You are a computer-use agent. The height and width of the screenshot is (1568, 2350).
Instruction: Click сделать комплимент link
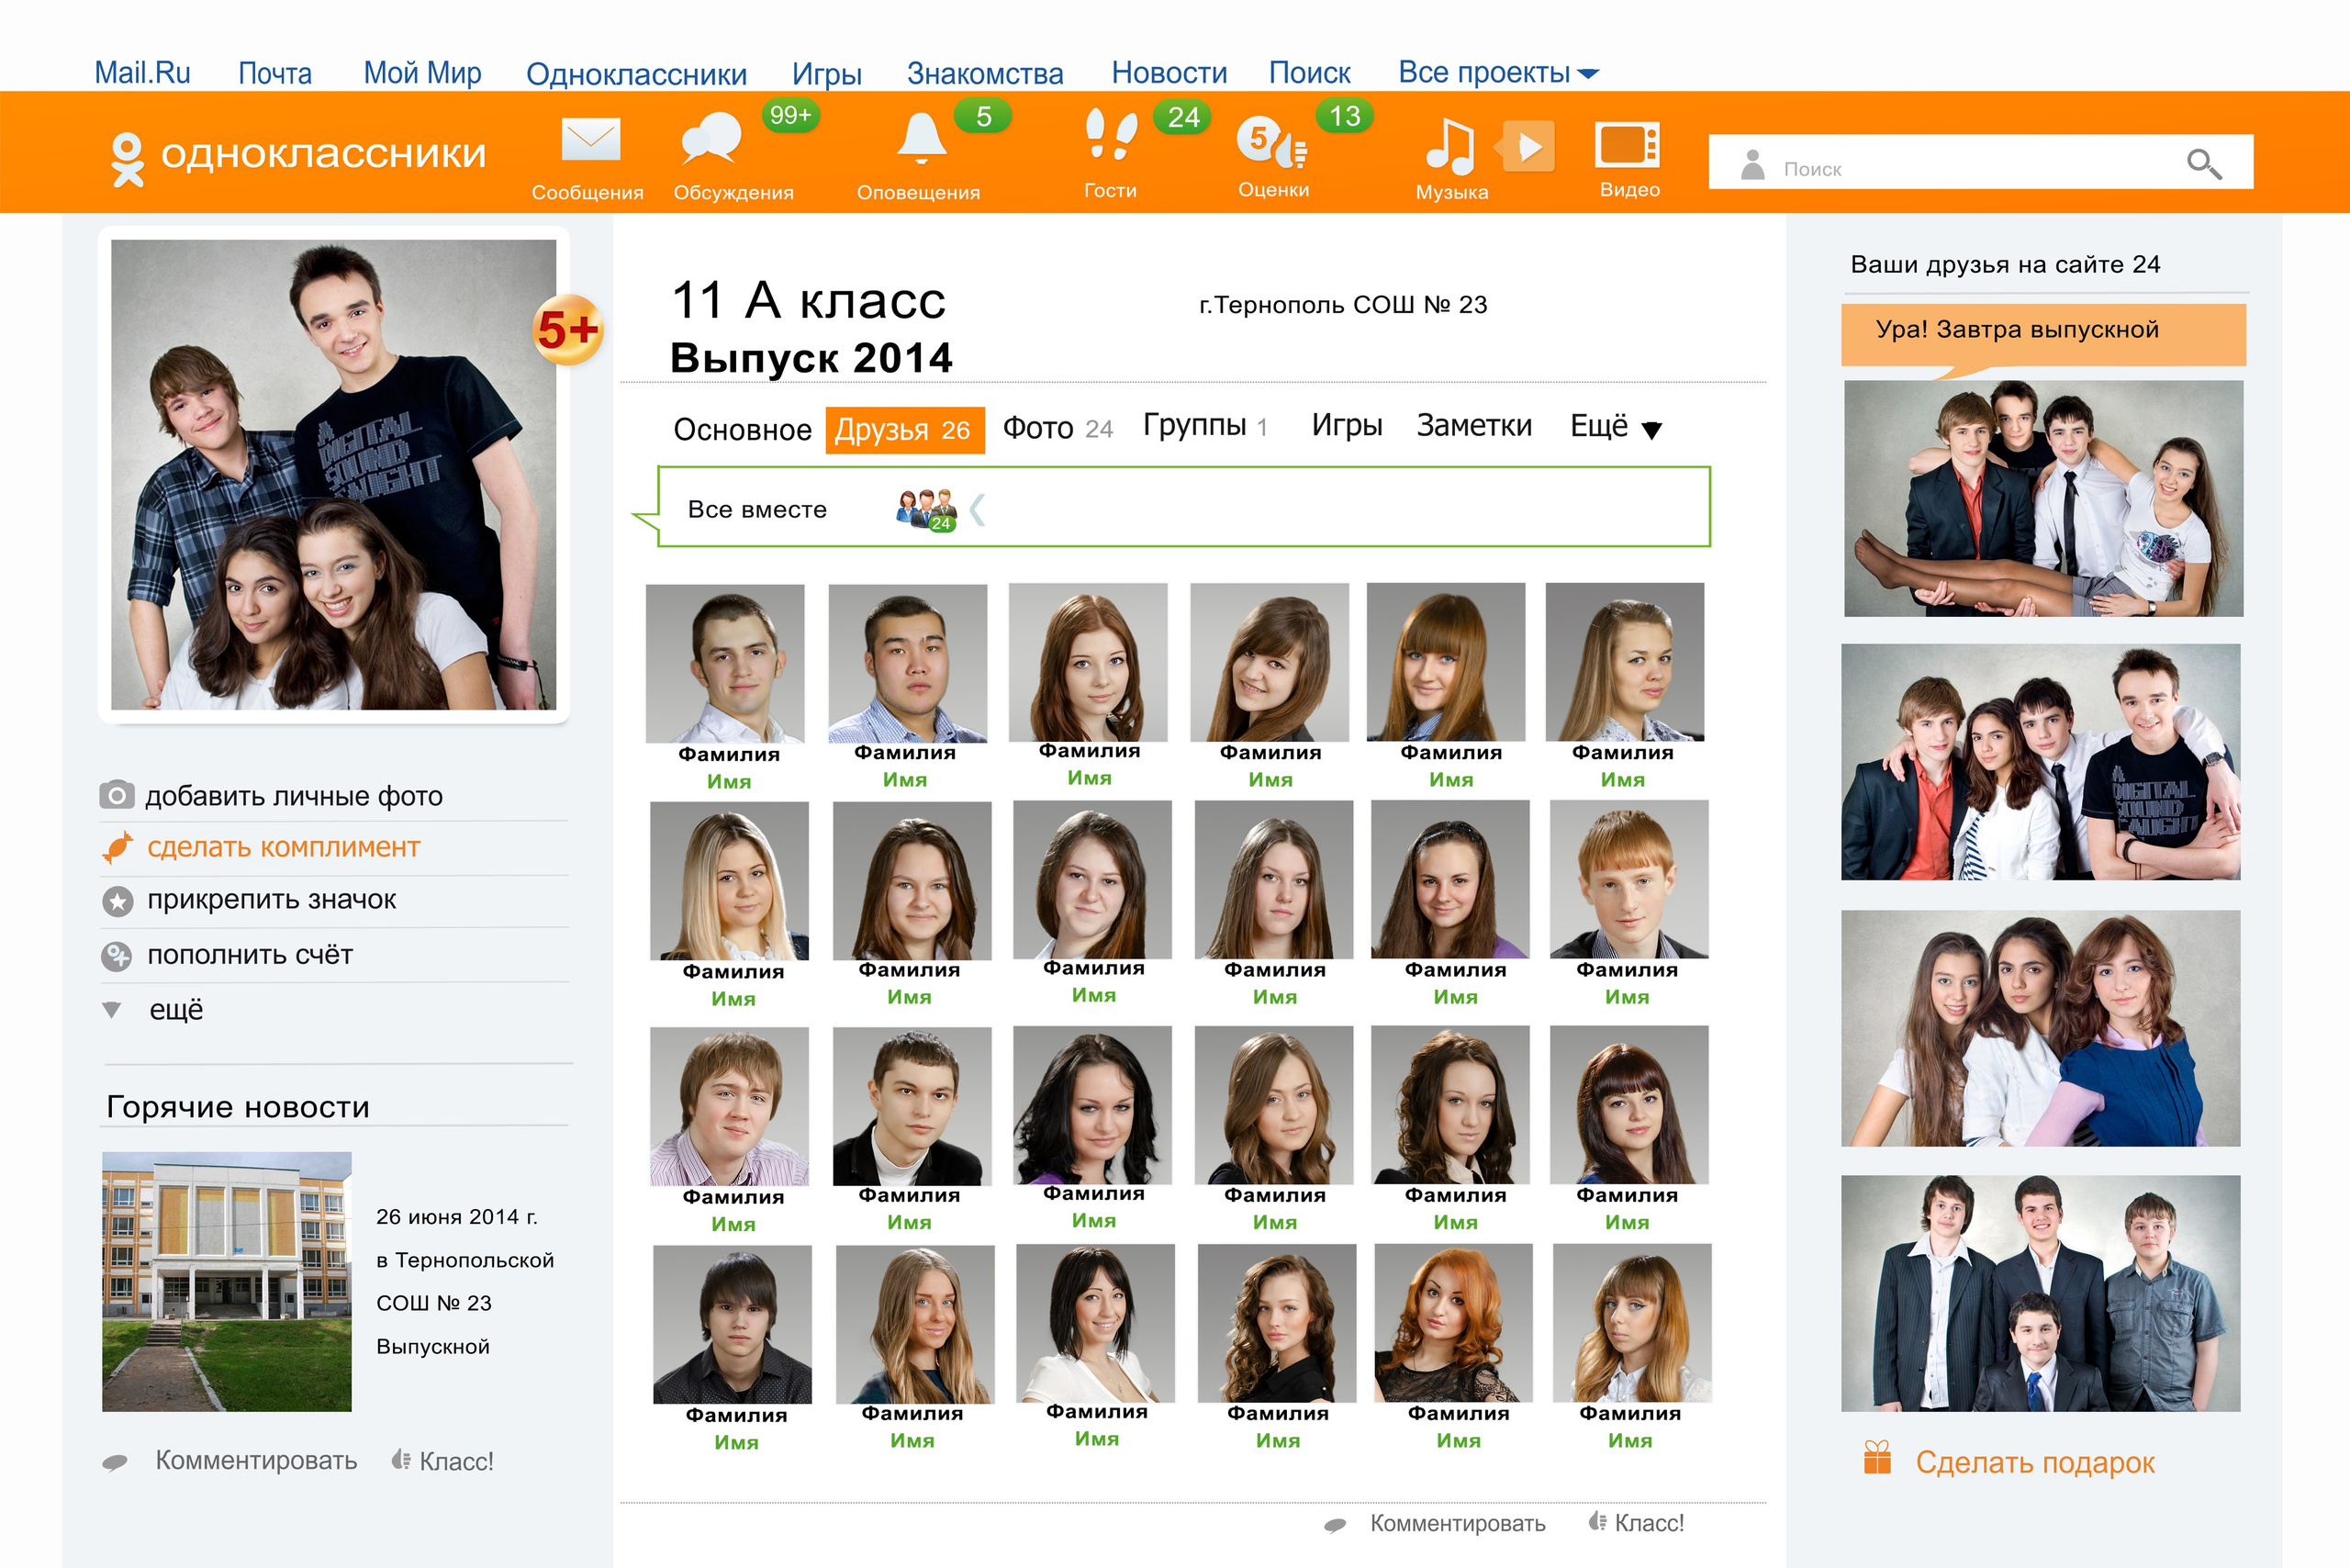(283, 848)
